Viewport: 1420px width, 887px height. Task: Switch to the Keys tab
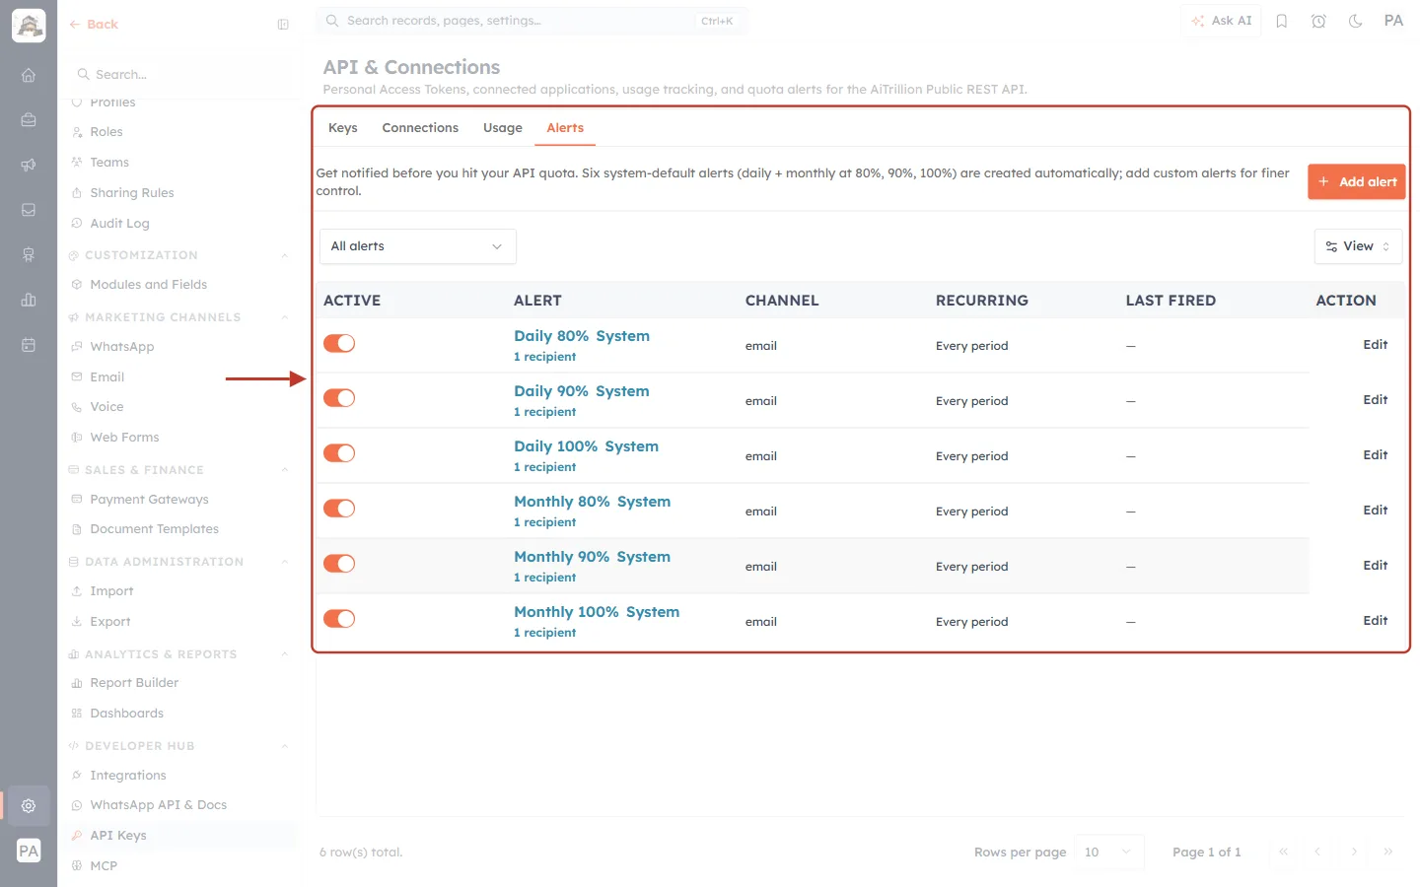[343, 128]
